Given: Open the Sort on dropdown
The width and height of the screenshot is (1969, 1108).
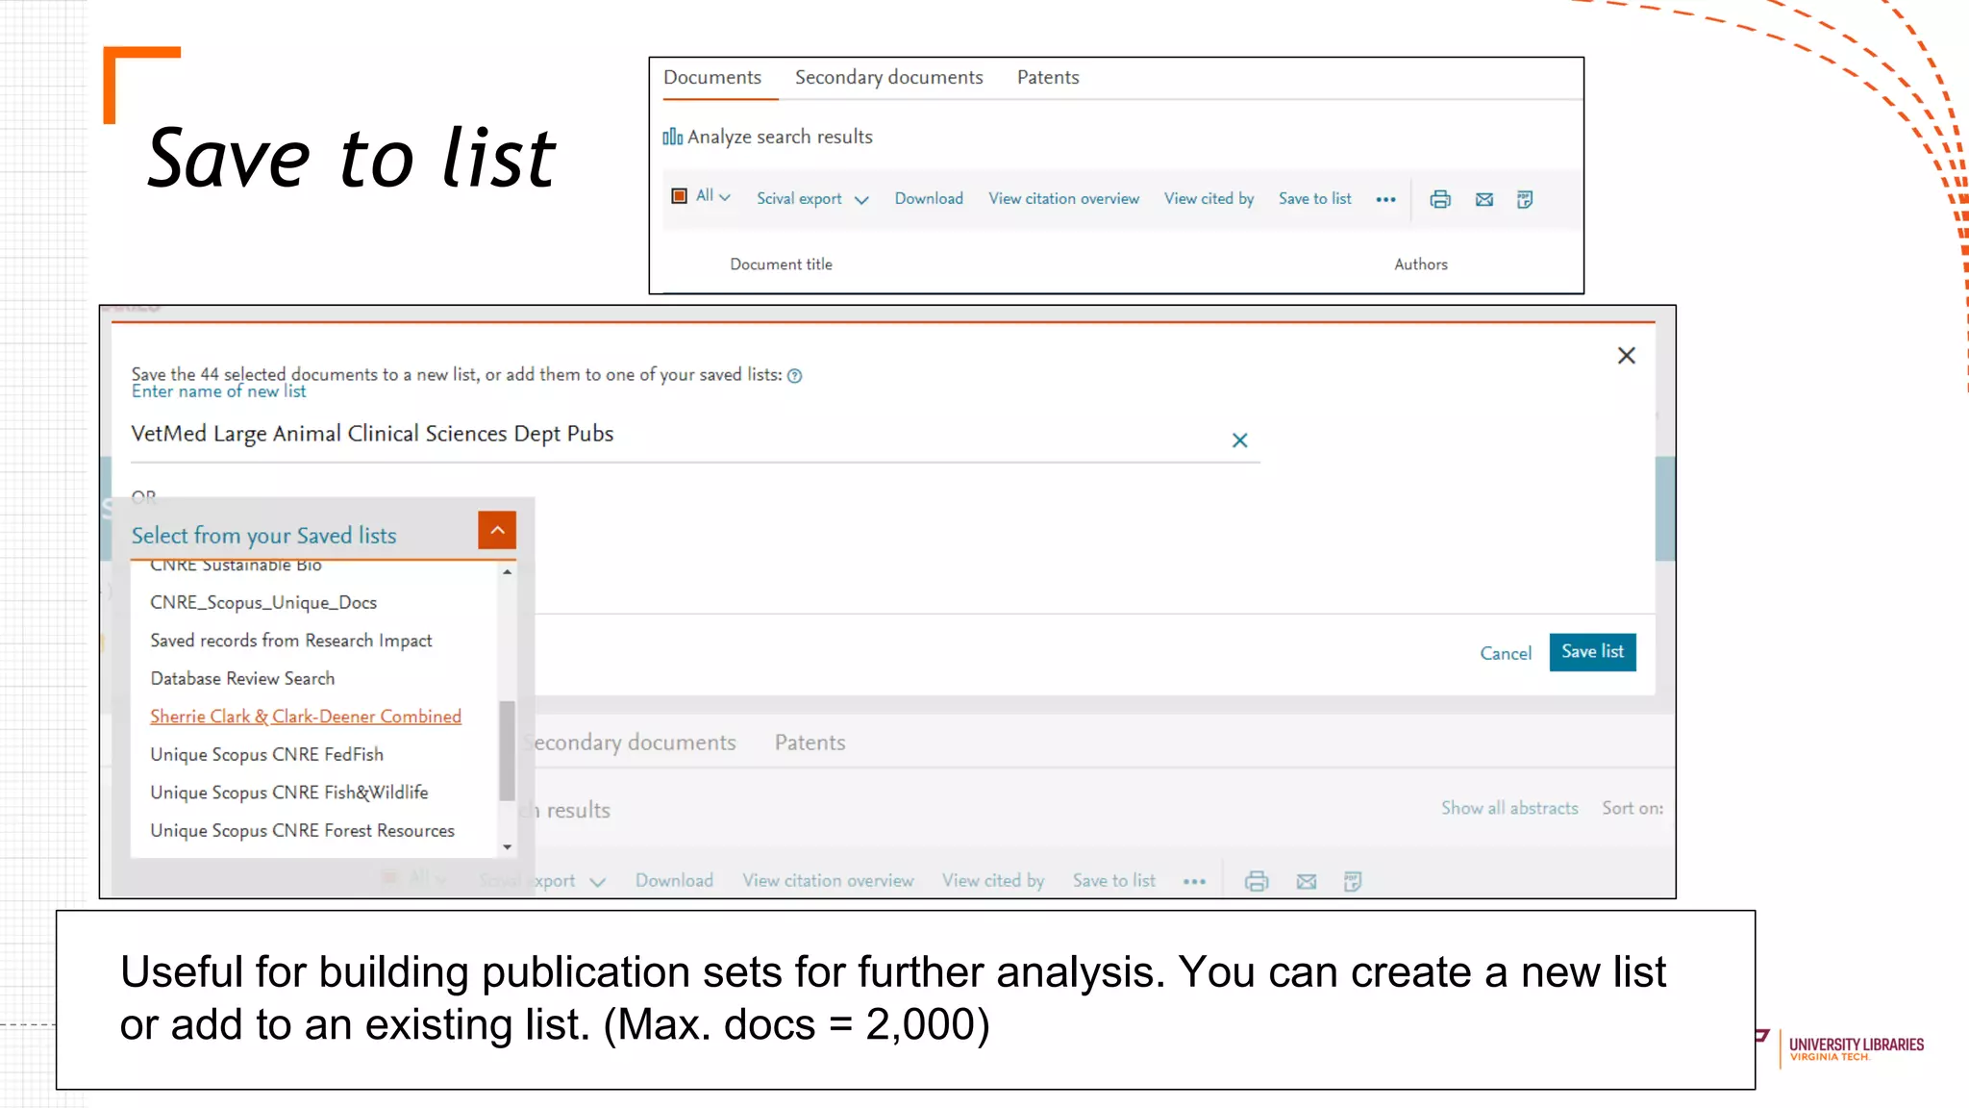Looking at the screenshot, I should coord(1633,808).
